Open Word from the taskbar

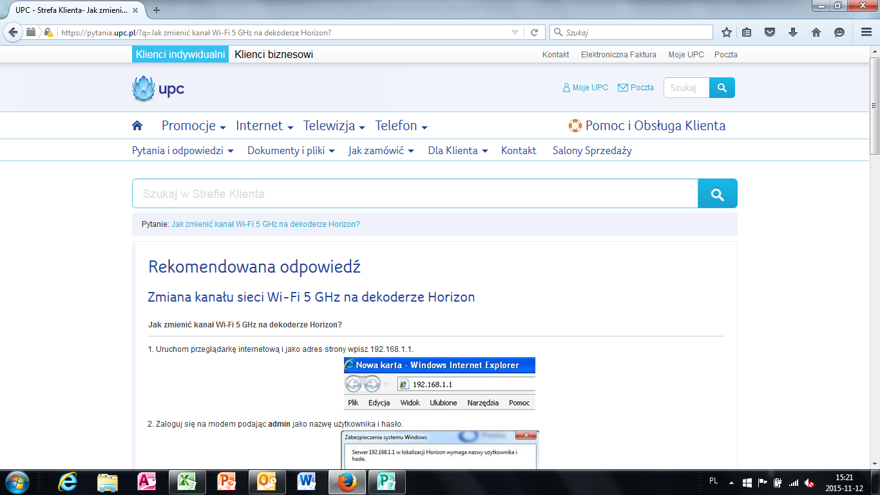point(307,481)
